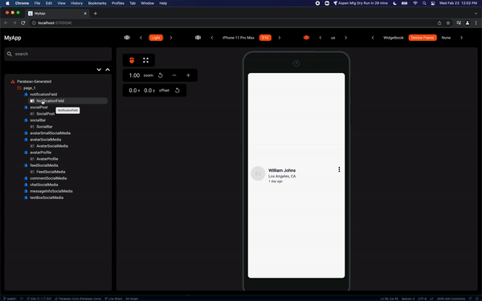
Task: Expand all tree nodes with down chevron
Action: click(x=99, y=69)
